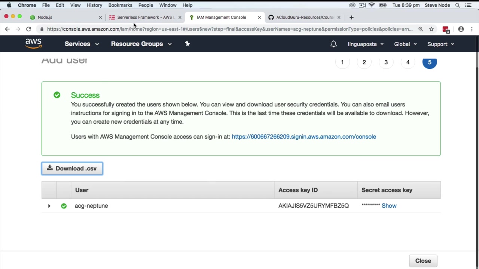Switch to the Serverless Framework tab

pos(144,17)
